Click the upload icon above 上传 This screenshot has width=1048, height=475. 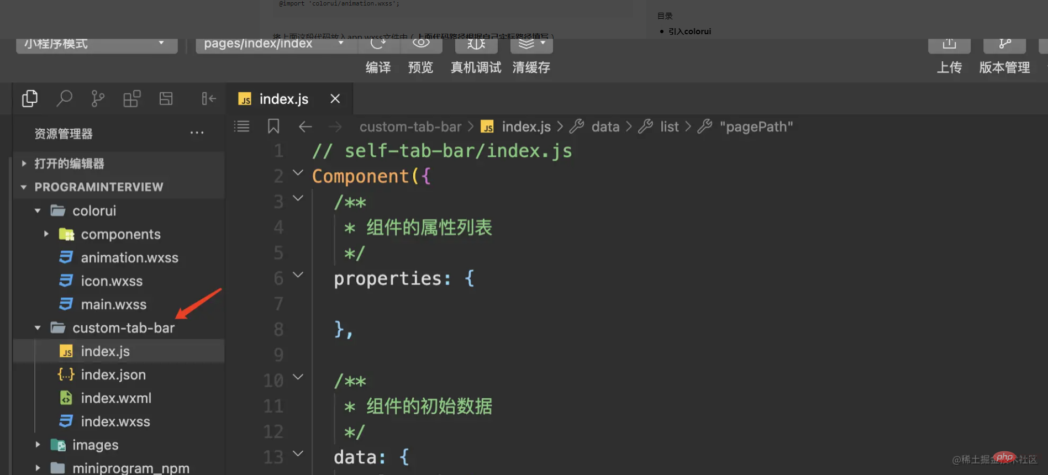pos(949,44)
